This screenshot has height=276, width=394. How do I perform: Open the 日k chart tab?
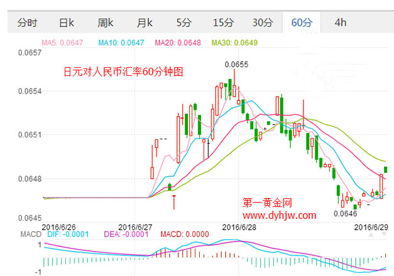67,23
